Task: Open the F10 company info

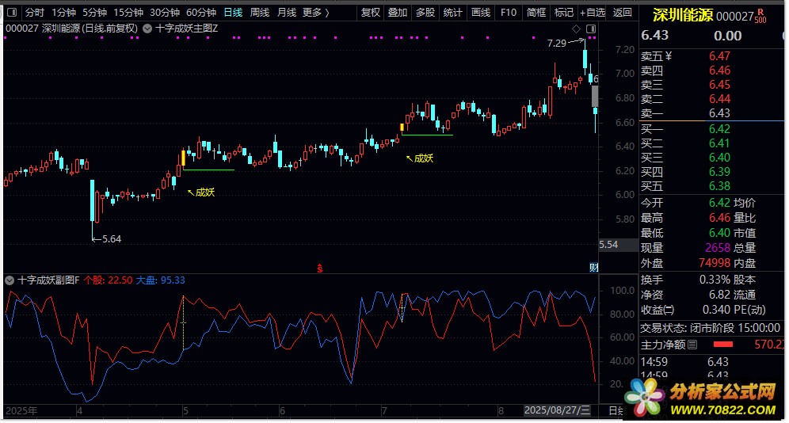Action: click(x=509, y=12)
